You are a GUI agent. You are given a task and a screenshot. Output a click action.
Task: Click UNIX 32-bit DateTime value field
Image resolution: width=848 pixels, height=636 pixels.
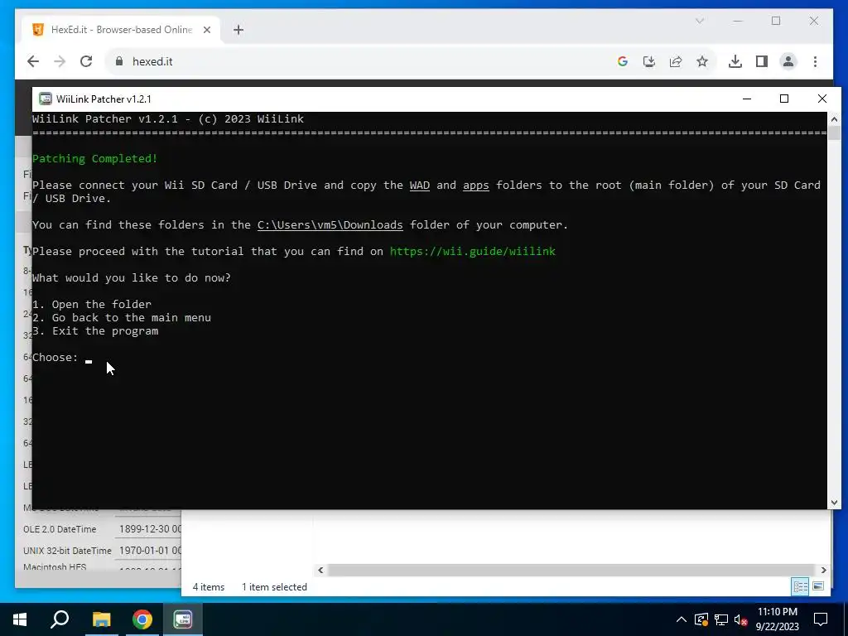[149, 551]
